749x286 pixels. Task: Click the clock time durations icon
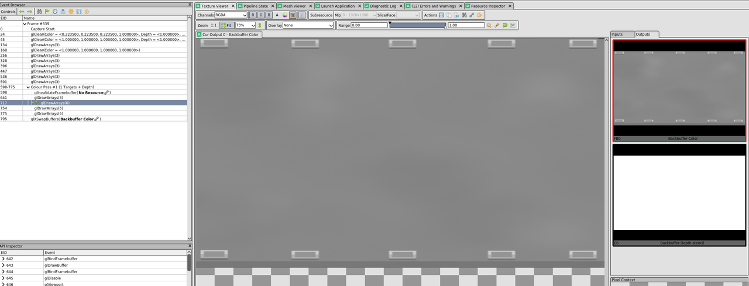coord(55,11)
